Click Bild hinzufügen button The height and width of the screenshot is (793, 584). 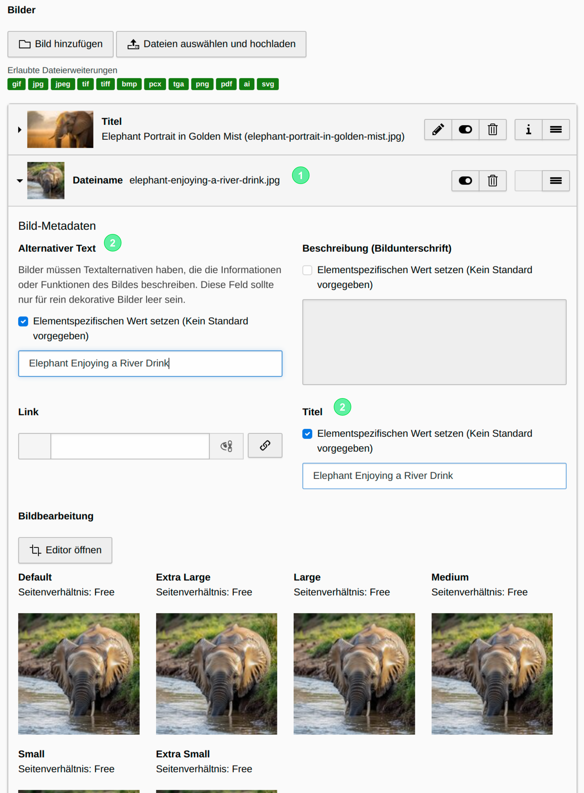point(60,44)
